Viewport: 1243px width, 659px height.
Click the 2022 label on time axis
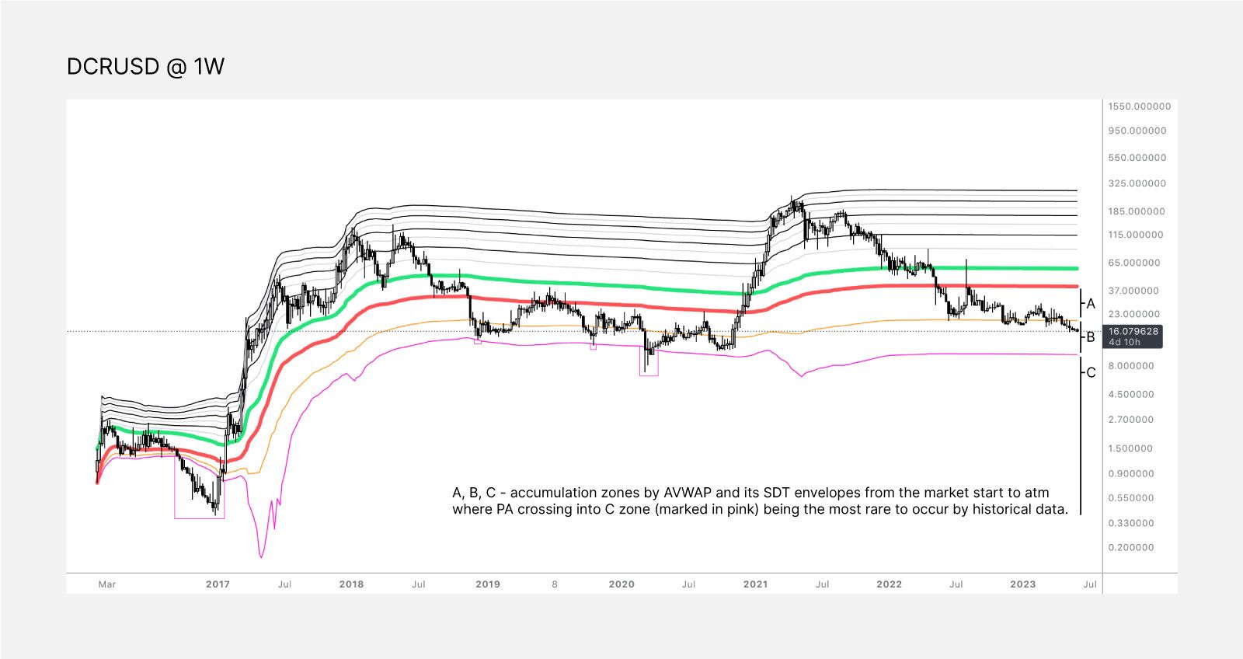click(x=890, y=584)
